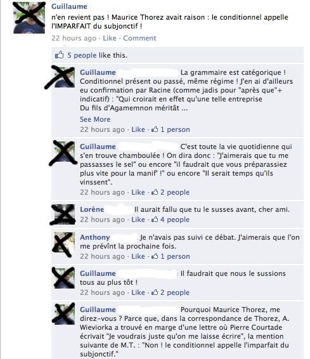The height and width of the screenshot is (359, 310).
Task: Open Lorène's profile name link
Action: [92, 209]
